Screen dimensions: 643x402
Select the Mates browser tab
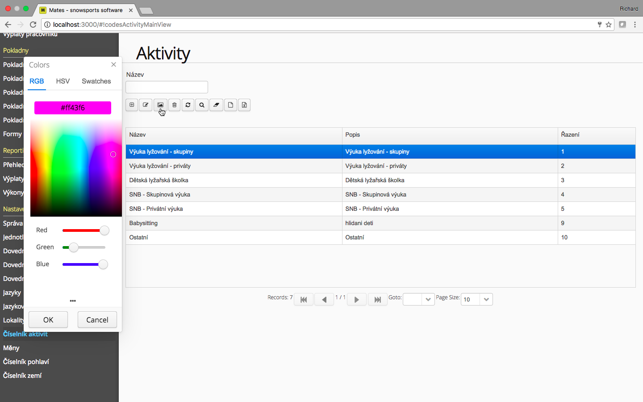(x=86, y=10)
